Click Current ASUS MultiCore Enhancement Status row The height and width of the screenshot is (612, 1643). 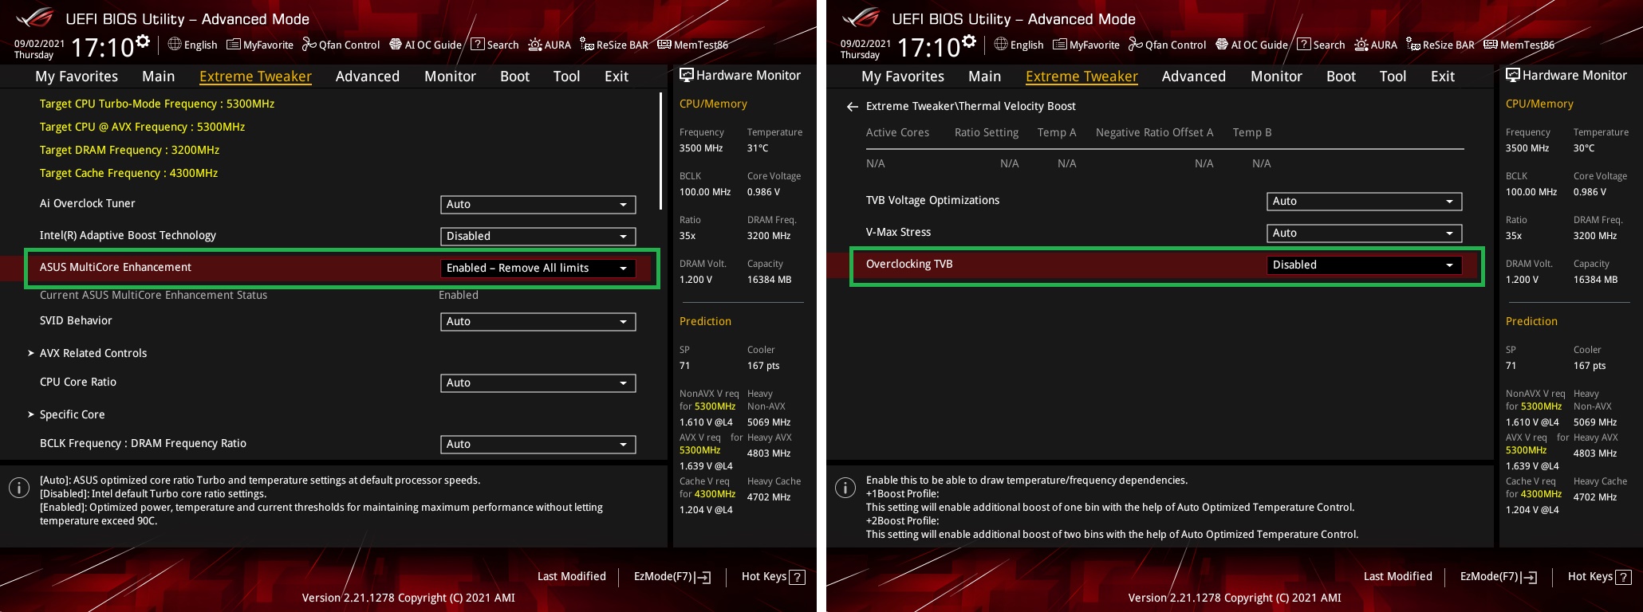point(259,295)
